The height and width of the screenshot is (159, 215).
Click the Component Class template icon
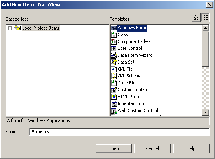click(x=113, y=42)
